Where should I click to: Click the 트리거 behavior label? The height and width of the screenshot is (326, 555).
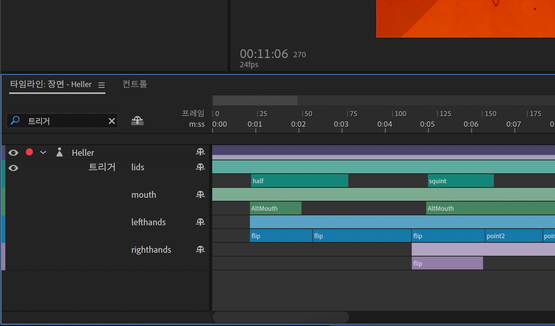(102, 167)
